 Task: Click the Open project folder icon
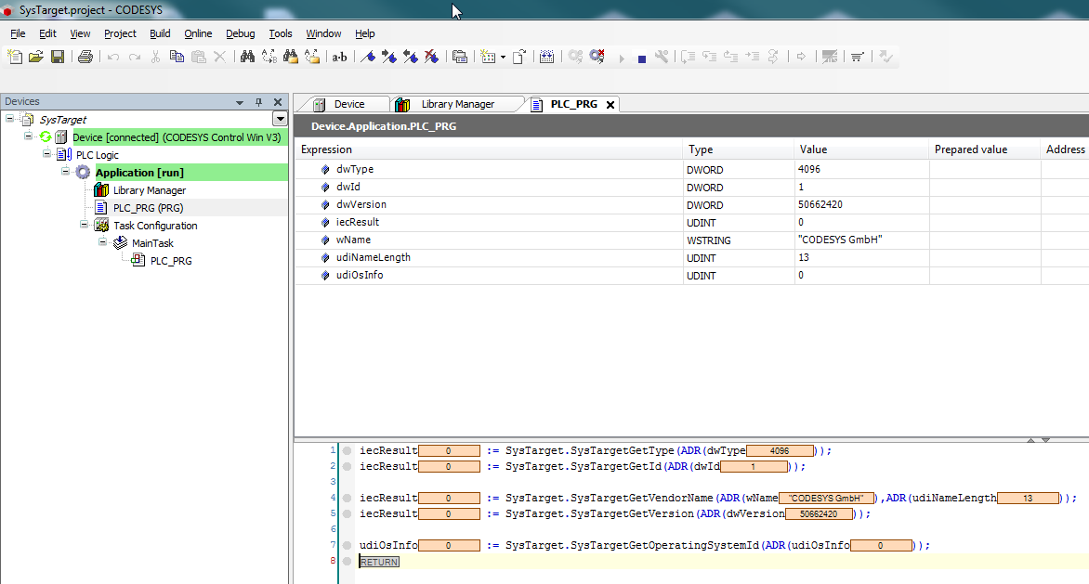tap(36, 57)
